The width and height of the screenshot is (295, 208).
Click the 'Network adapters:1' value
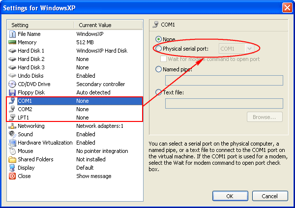pyautogui.click(x=100, y=126)
